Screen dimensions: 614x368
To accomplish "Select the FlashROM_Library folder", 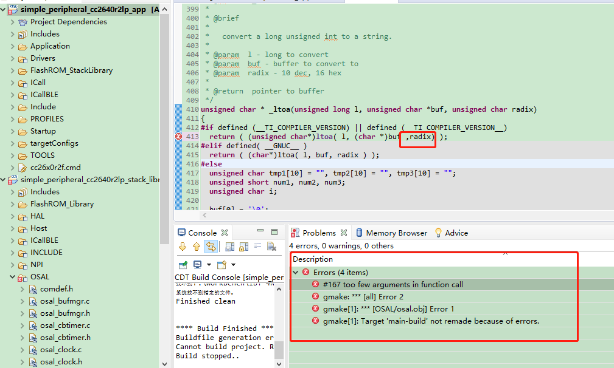I will point(62,204).
